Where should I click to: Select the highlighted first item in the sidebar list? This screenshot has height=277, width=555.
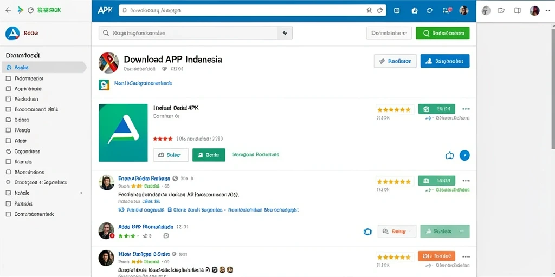tap(44, 67)
